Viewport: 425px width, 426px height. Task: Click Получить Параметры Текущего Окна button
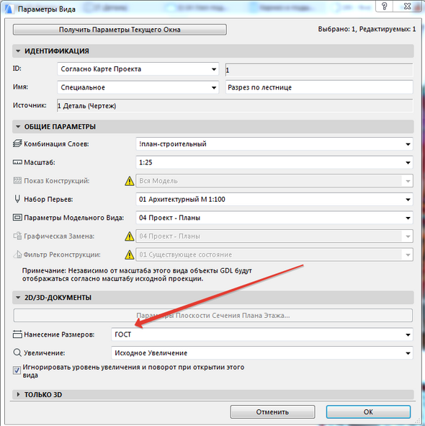click(x=120, y=30)
